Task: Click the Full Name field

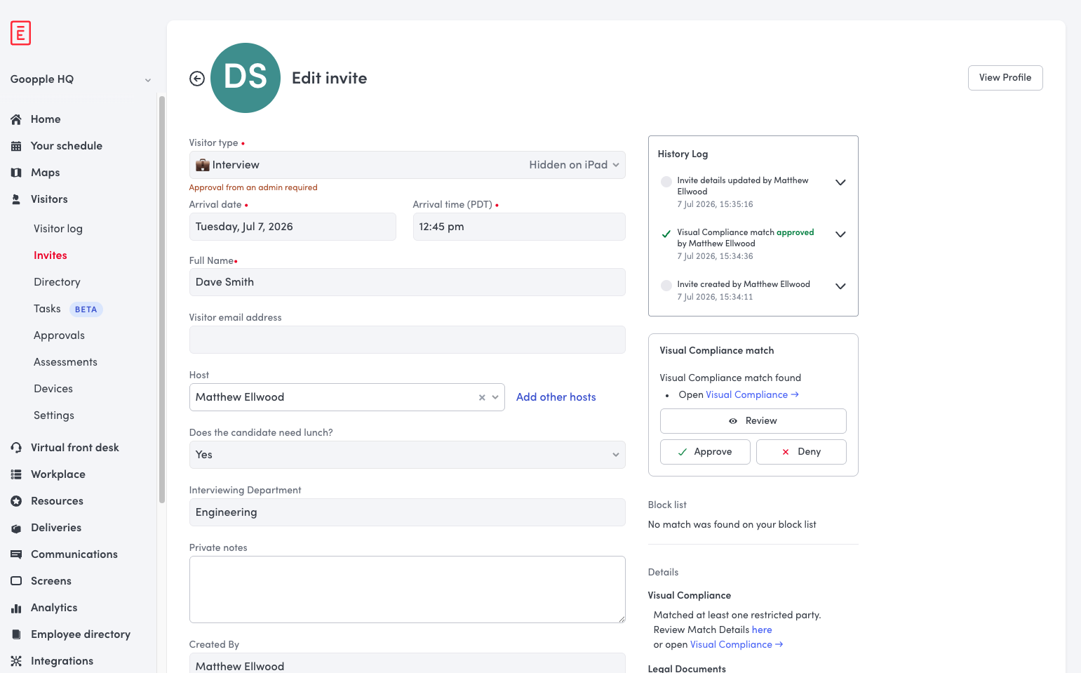Action: [x=407, y=282]
